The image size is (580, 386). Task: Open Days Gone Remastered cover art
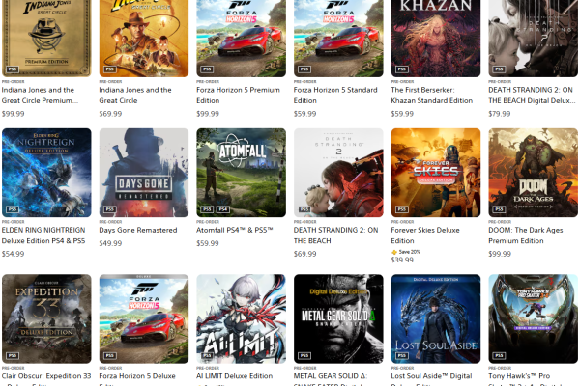(144, 173)
